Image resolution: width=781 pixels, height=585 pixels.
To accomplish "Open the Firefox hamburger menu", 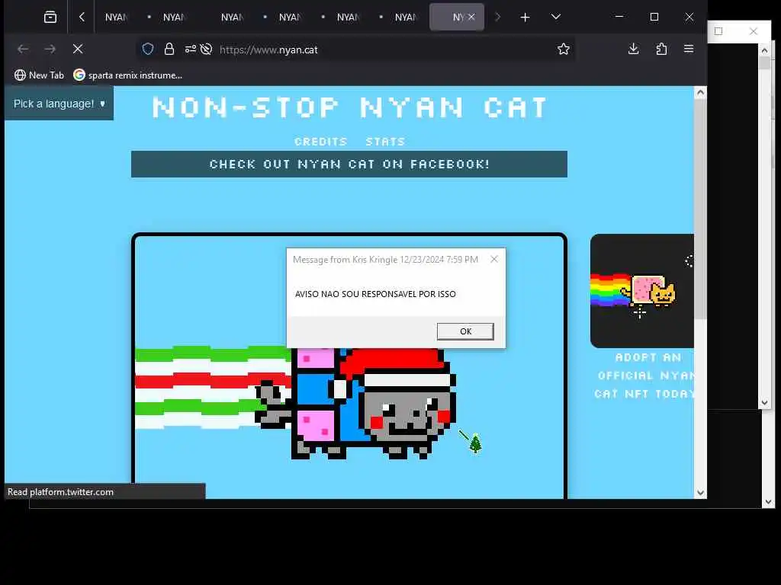I will [x=689, y=49].
